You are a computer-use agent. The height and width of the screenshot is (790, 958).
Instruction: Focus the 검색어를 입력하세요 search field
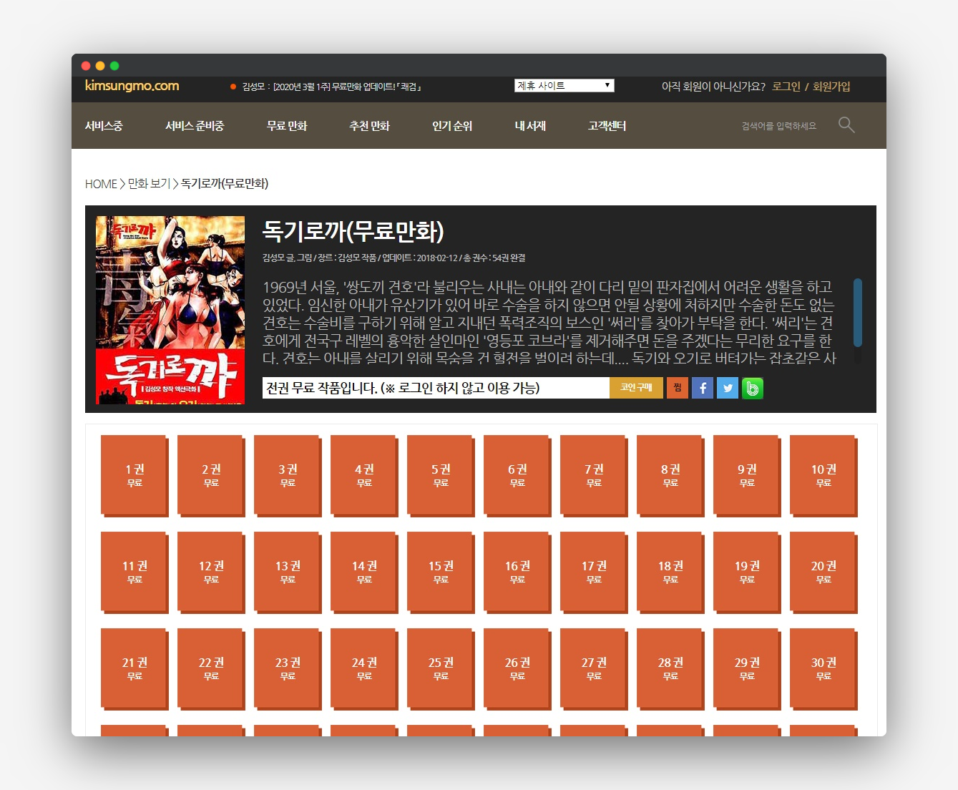click(779, 126)
